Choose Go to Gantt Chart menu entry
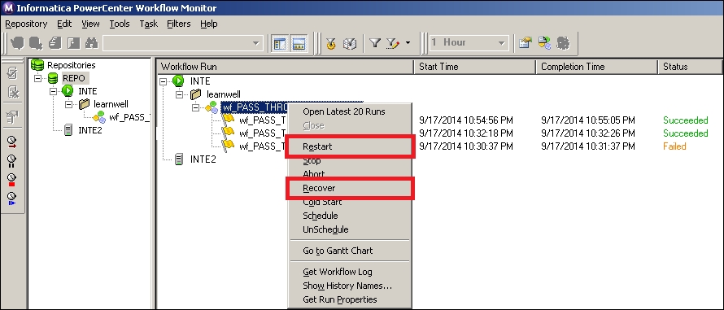Viewport: 724px width, 310px height. [x=350, y=251]
